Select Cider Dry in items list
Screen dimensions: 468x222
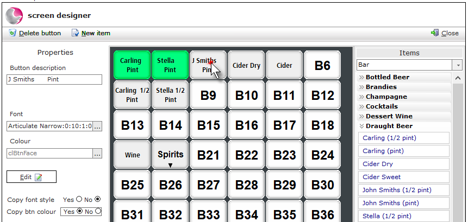click(404, 164)
